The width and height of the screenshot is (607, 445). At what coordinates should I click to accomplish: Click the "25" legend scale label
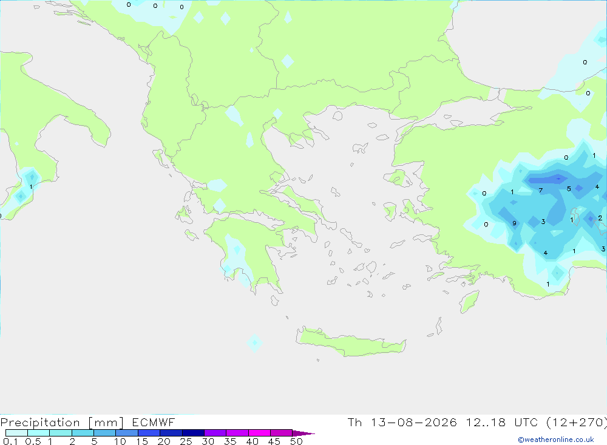coord(186,441)
